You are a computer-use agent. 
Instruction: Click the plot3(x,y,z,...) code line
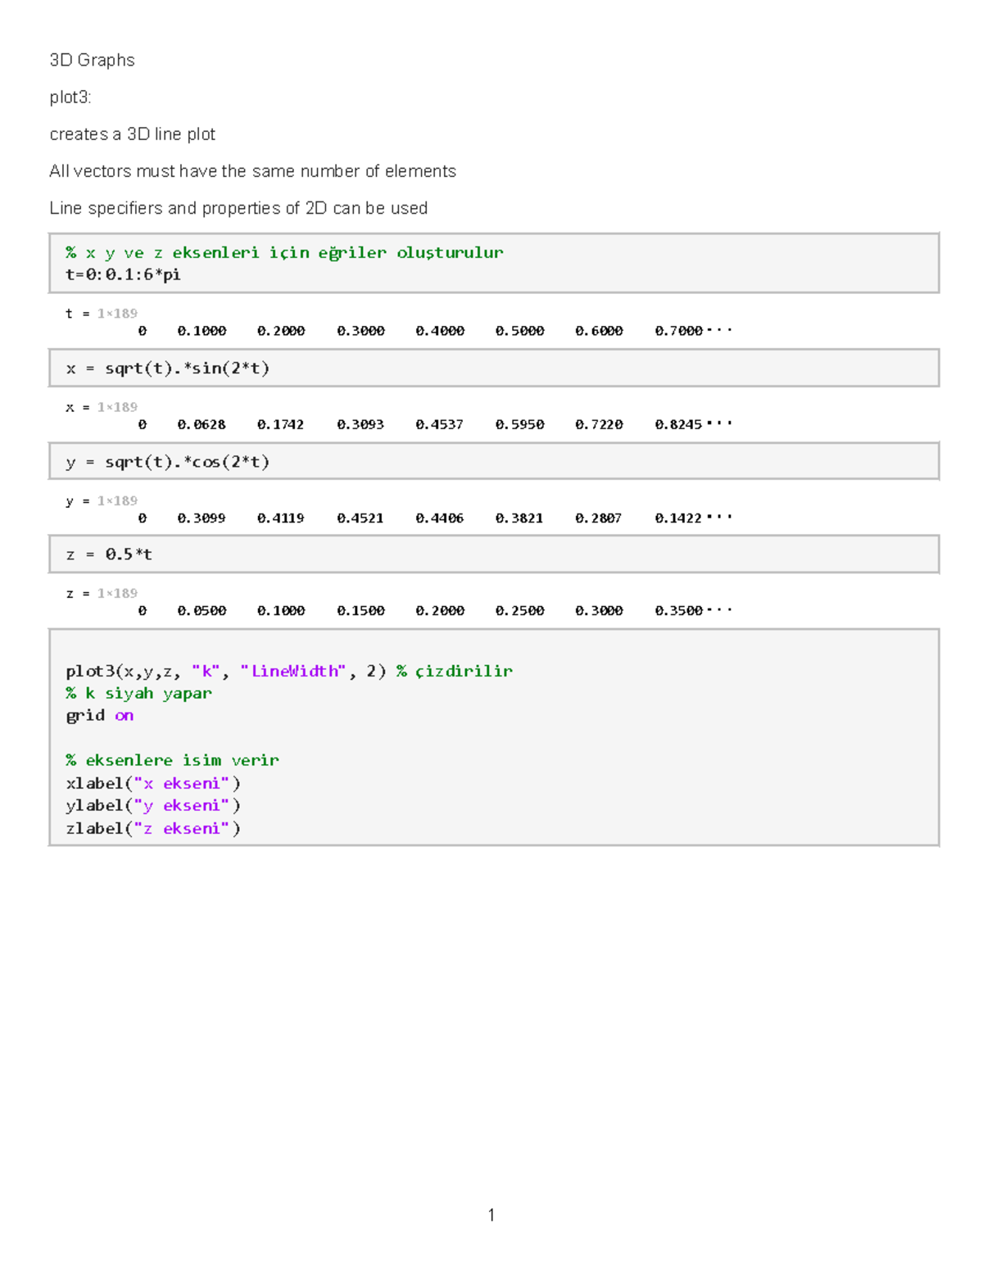tap(289, 671)
